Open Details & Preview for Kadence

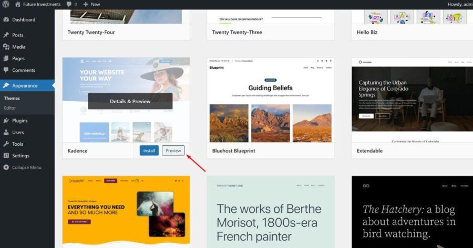coord(130,101)
